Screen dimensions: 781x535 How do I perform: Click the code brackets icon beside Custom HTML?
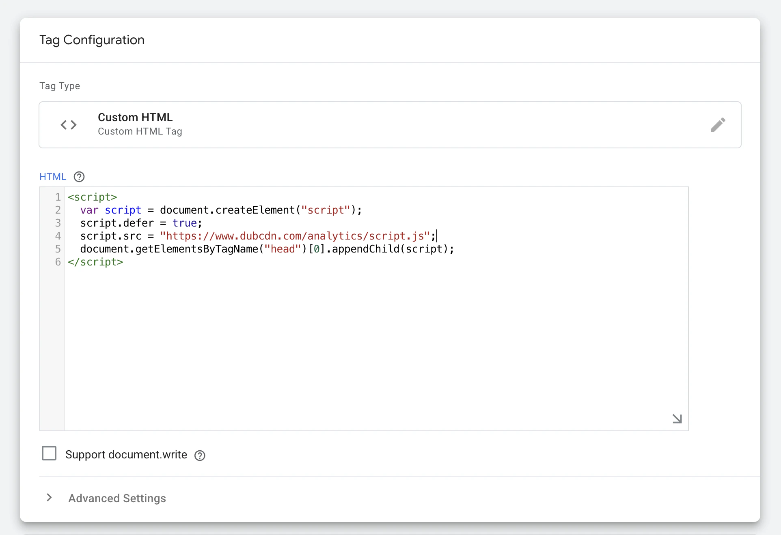(x=68, y=124)
